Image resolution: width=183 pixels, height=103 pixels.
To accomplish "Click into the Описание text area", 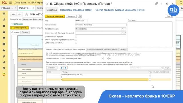I will click(150, 34).
